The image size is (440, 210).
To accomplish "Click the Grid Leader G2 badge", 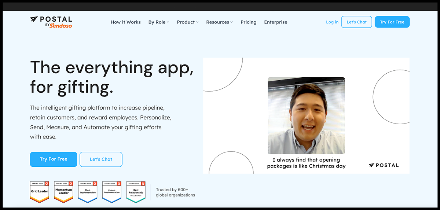I will tap(39, 192).
